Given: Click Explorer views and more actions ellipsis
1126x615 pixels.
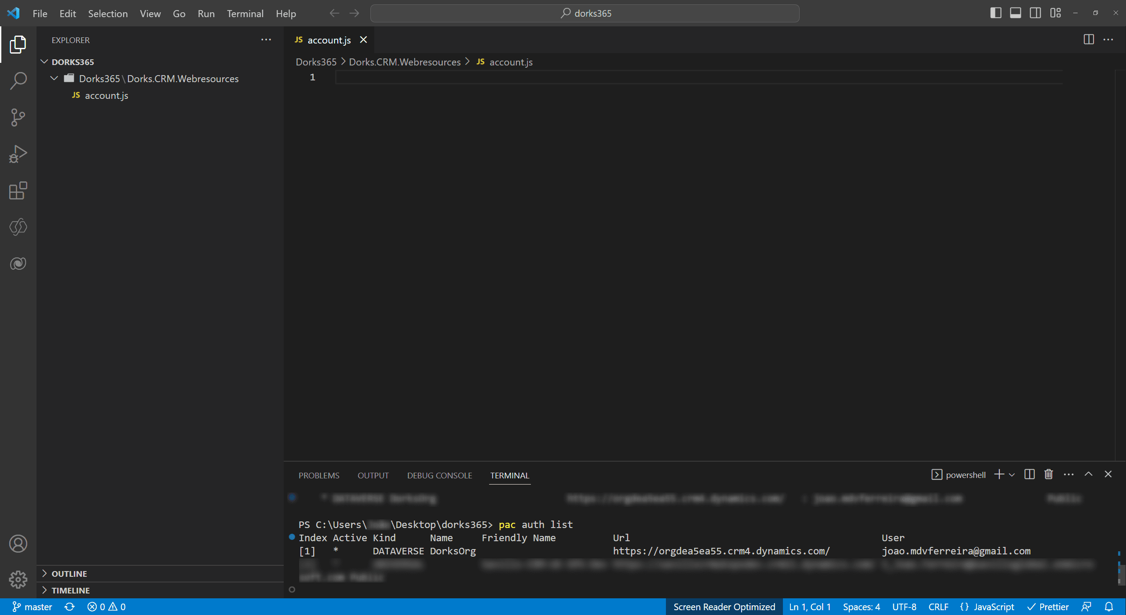Looking at the screenshot, I should tap(266, 40).
